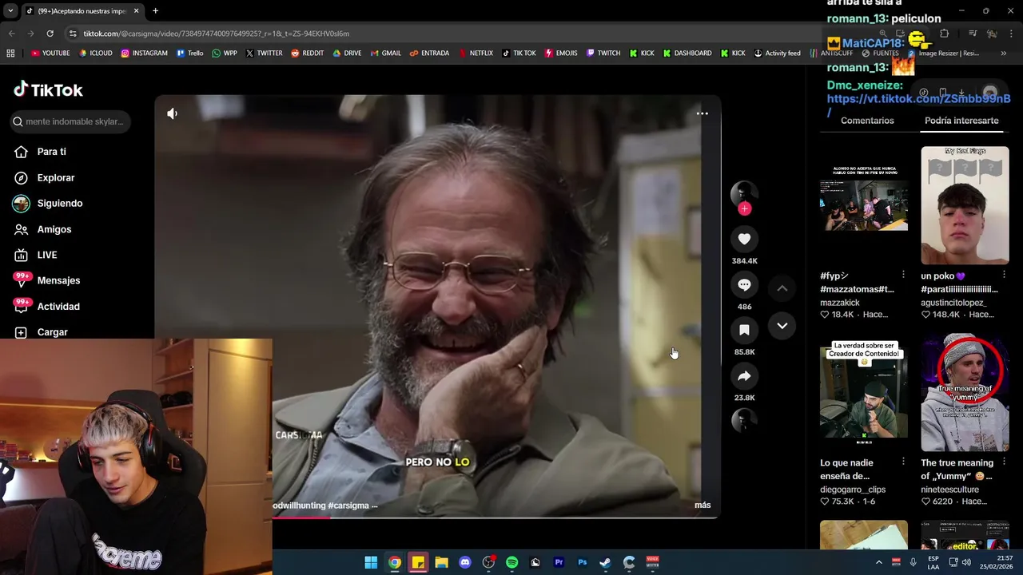Open a new browser tab

155,11
